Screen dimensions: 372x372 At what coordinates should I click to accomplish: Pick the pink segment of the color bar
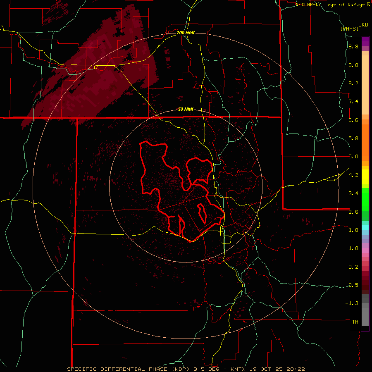(365, 250)
